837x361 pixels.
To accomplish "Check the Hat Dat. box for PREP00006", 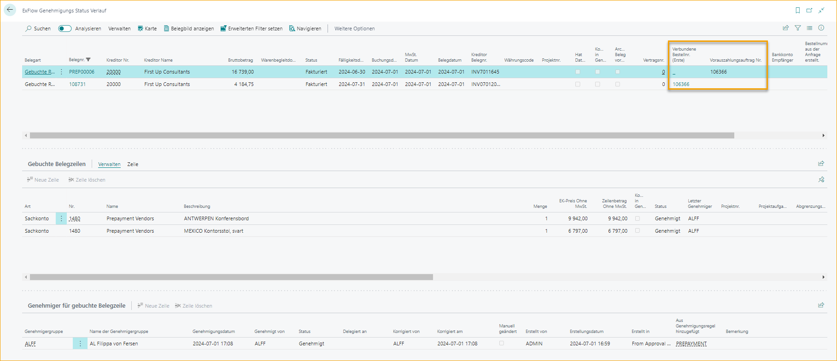I will click(578, 72).
